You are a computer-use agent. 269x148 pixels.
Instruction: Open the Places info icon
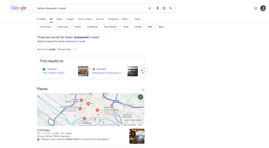[x=143, y=90]
